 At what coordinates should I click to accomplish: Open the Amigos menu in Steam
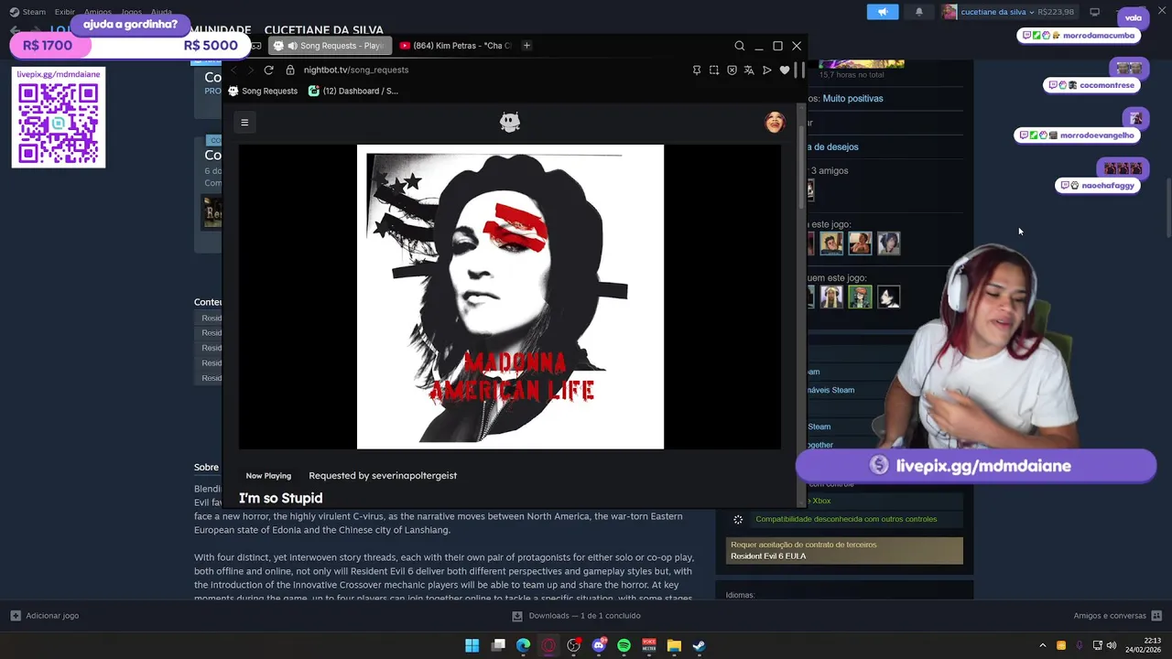[98, 12]
